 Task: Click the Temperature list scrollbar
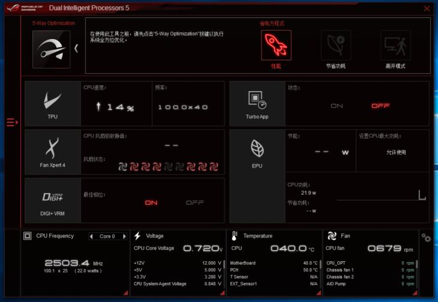point(320,273)
